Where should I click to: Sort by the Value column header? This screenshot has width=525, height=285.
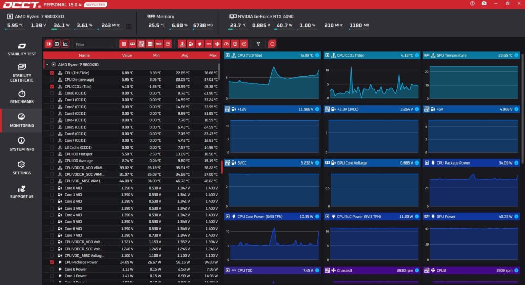point(127,55)
